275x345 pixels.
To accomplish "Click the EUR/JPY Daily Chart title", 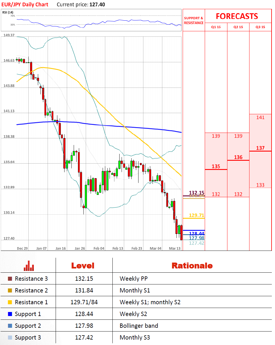I will tap(25, 5).
